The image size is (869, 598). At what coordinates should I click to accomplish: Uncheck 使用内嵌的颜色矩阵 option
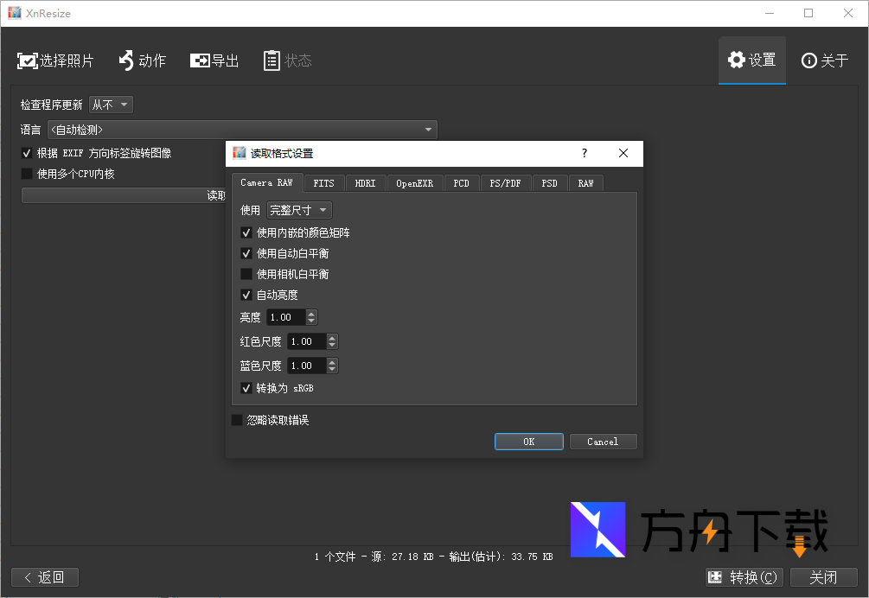(246, 232)
